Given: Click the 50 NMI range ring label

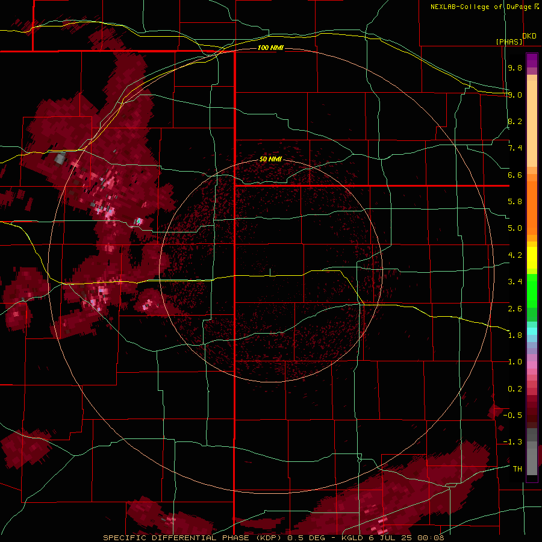Looking at the screenshot, I should (270, 159).
